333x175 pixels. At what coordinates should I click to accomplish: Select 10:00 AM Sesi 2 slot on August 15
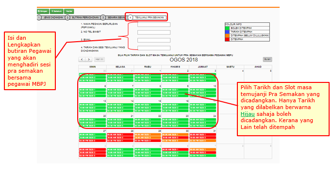[x=148, y=108]
